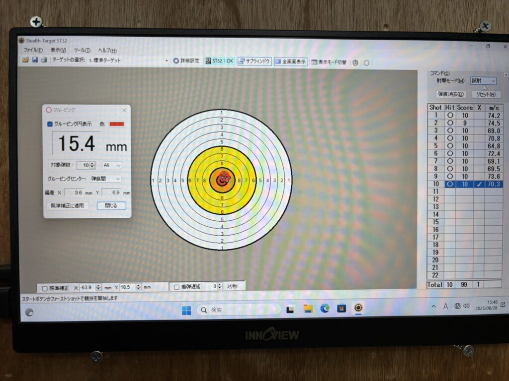Screen dimensions: 509x381
Task: Click the 照準補正に適用 button
Action: [x=67, y=205]
